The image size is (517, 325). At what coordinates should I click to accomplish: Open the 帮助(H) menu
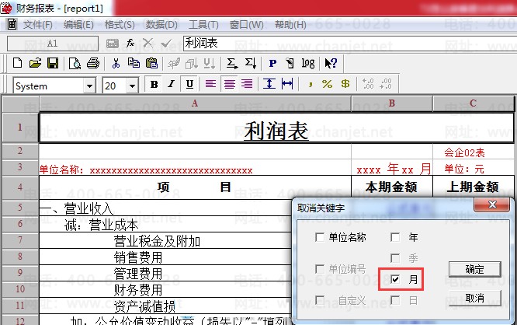290,24
